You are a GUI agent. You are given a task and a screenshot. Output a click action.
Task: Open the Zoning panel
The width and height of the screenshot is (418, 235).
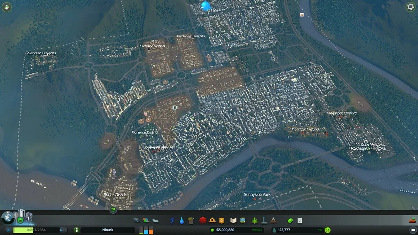click(x=146, y=220)
